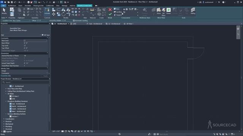
Task: Click the Type Properties icon in Properties panel
Action: pyautogui.click(x=12, y=10)
